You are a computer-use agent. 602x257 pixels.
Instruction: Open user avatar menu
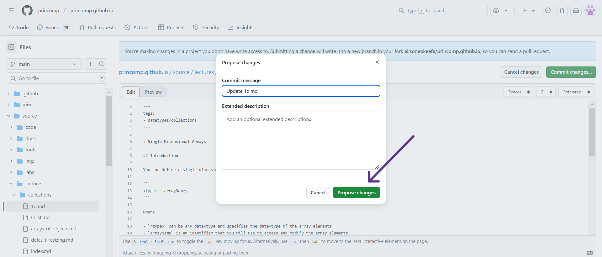590,10
